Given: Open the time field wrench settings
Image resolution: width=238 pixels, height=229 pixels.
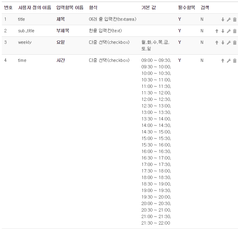Looking at the screenshot, I should [x=229, y=61].
